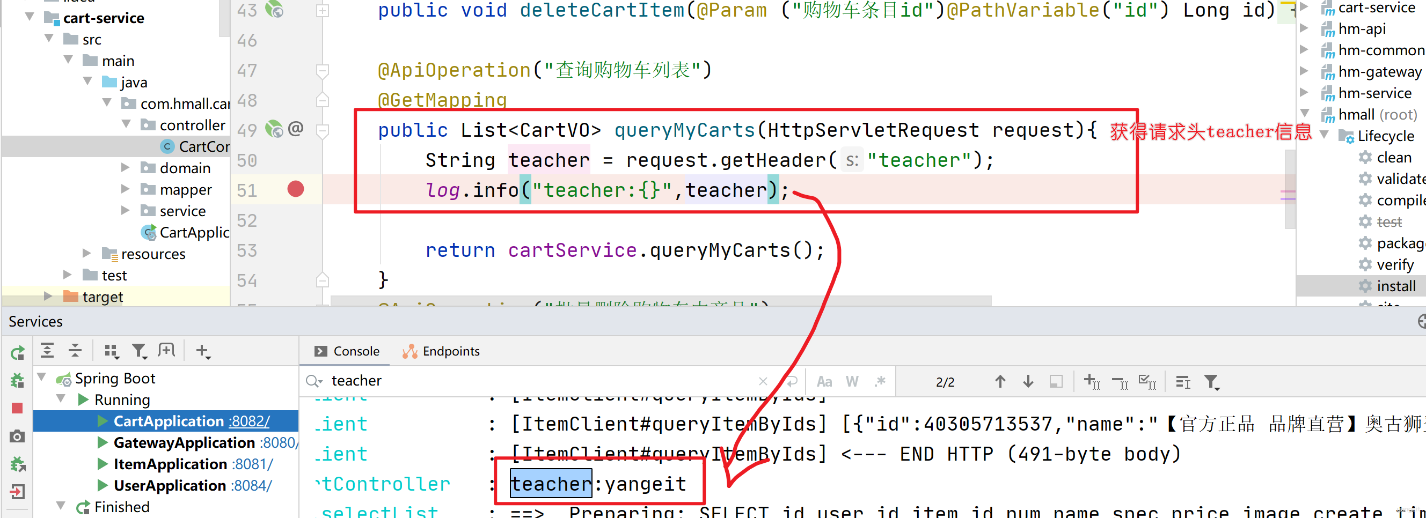1426x518 pixels.
Task: Toggle the breakpoint on line 51
Action: 296,189
